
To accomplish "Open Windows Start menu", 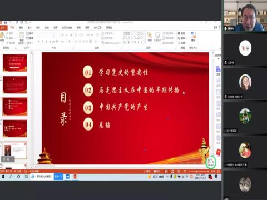I will [x=3, y=177].
